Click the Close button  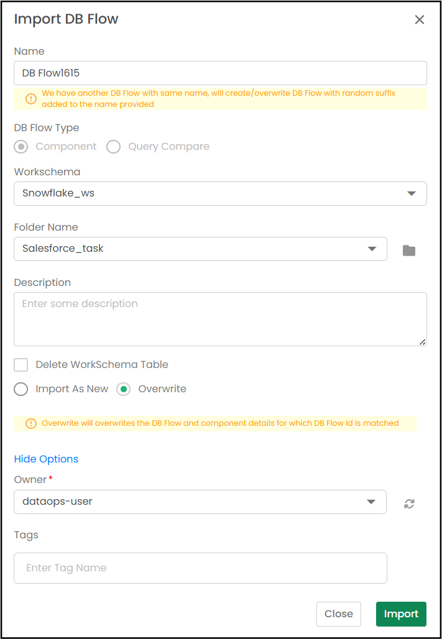pyautogui.click(x=339, y=614)
